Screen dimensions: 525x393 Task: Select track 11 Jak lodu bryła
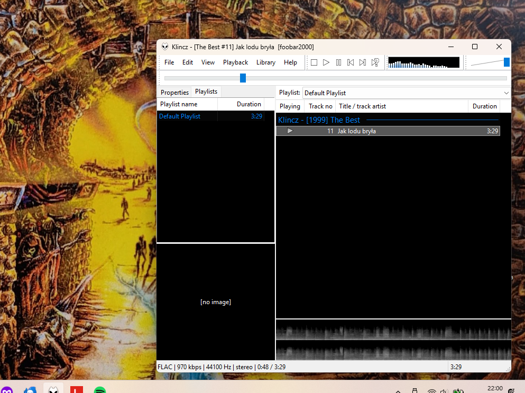click(388, 131)
